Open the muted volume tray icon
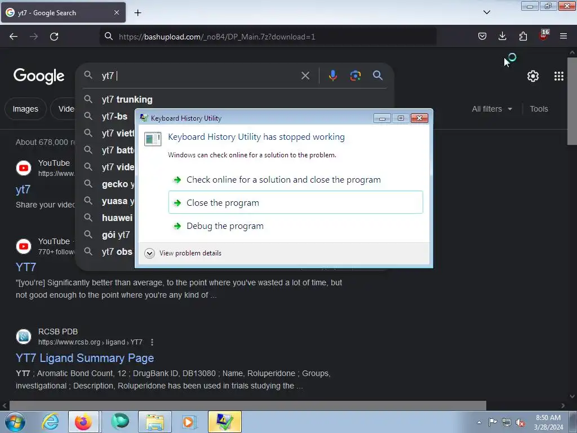Image resolution: width=577 pixels, height=433 pixels. click(x=520, y=422)
